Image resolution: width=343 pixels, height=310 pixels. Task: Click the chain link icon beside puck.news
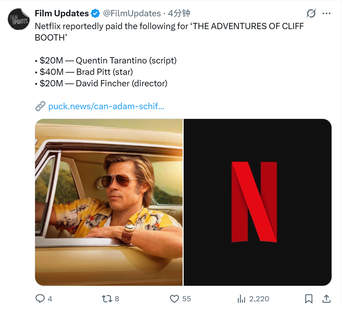[40, 106]
